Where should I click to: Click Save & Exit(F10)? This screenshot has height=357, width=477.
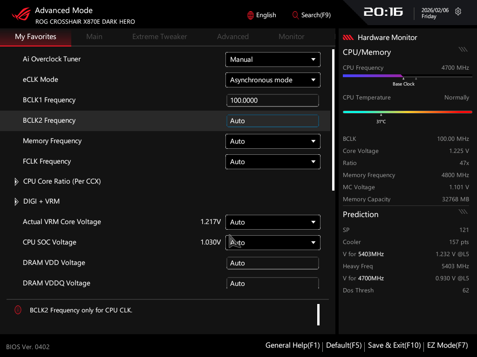[394, 345]
